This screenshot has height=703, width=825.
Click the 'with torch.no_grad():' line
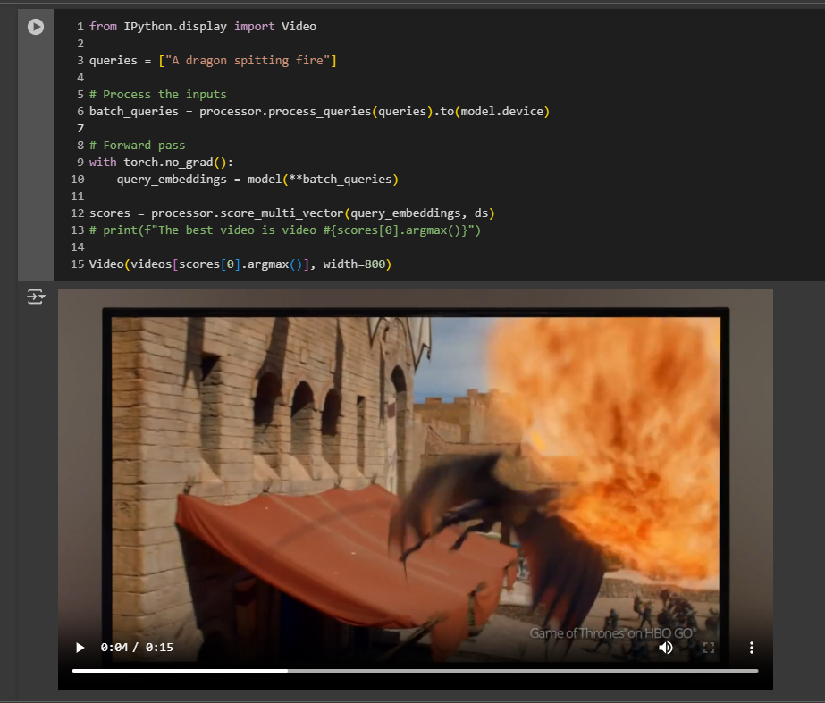pyautogui.click(x=161, y=162)
